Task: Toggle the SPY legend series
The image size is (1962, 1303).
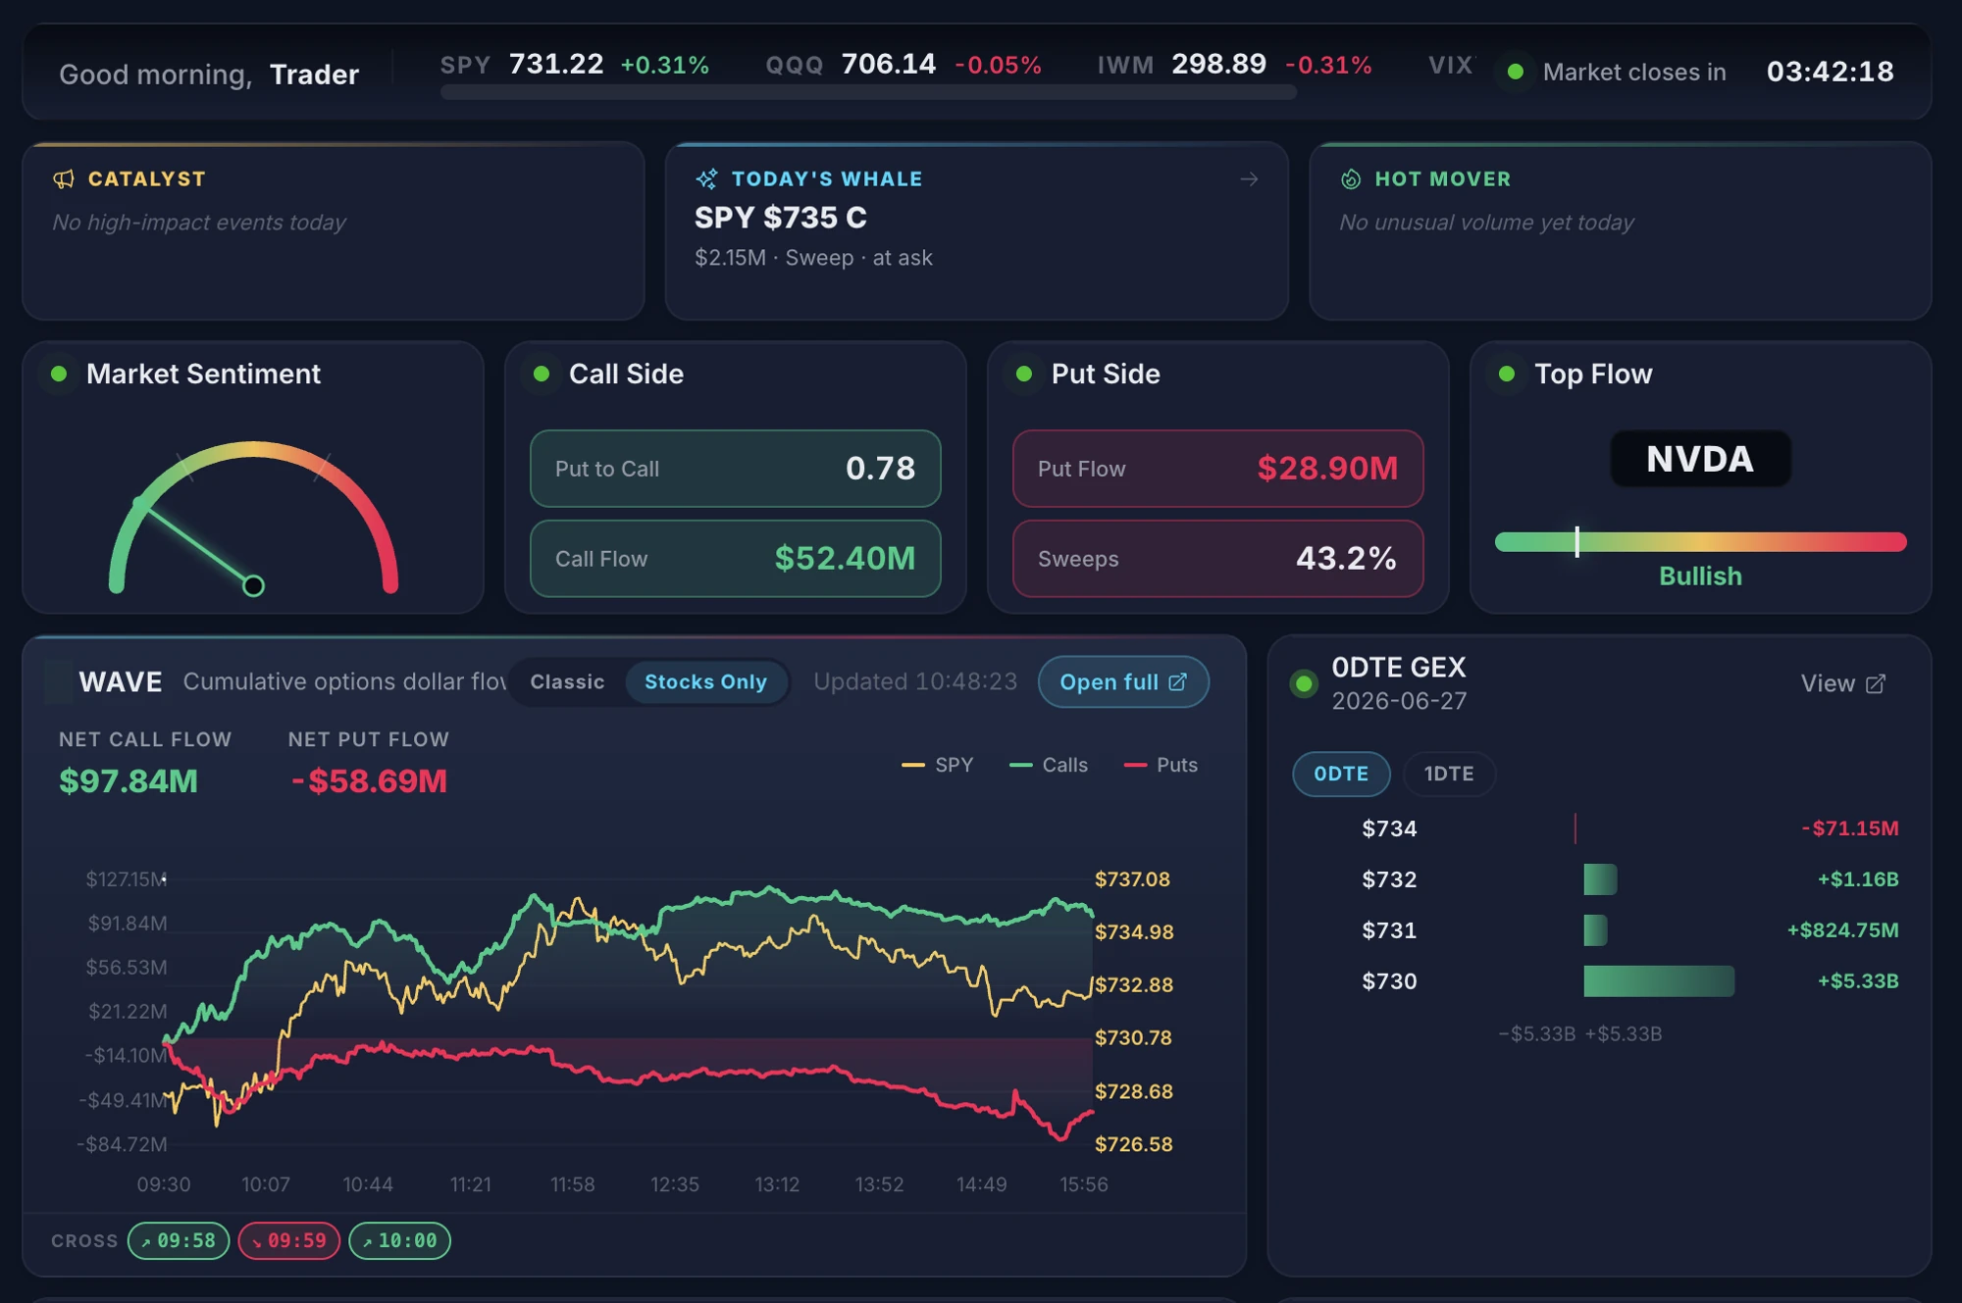Action: 937,765
